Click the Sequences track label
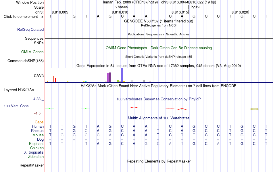This screenshot has height=172, width=273. [x=34, y=38]
